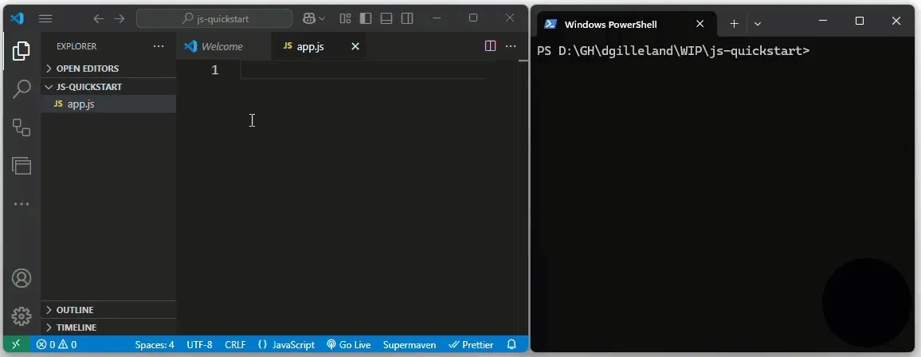
Task: Maximize the PowerShell window
Action: click(860, 22)
